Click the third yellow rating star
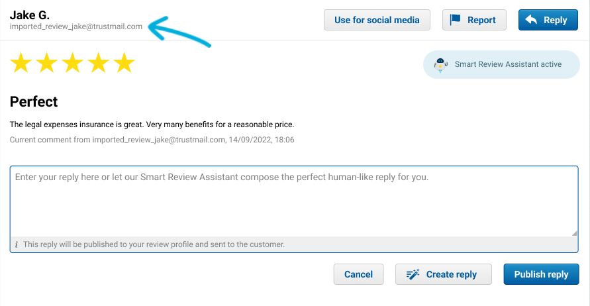The image size is (590, 306). (72, 62)
